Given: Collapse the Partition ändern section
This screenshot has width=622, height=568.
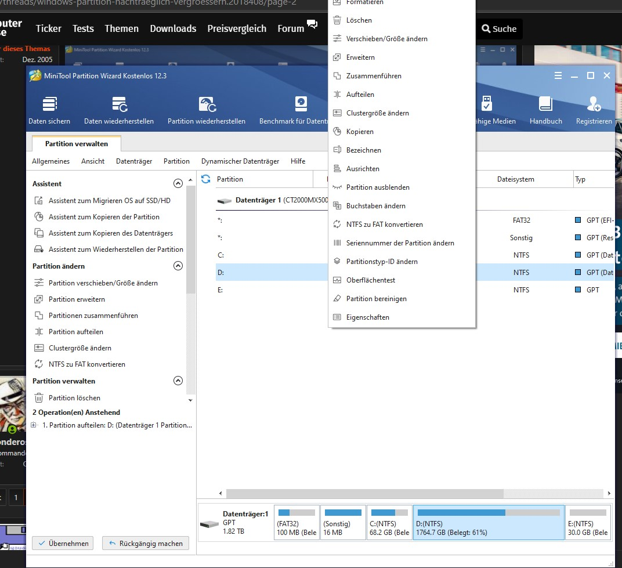Looking at the screenshot, I should 178,266.
